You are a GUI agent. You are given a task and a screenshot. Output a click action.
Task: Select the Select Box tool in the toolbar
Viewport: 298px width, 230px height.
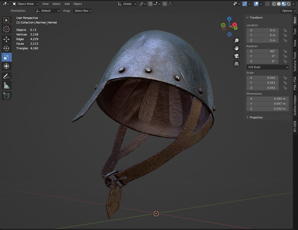click(6, 20)
